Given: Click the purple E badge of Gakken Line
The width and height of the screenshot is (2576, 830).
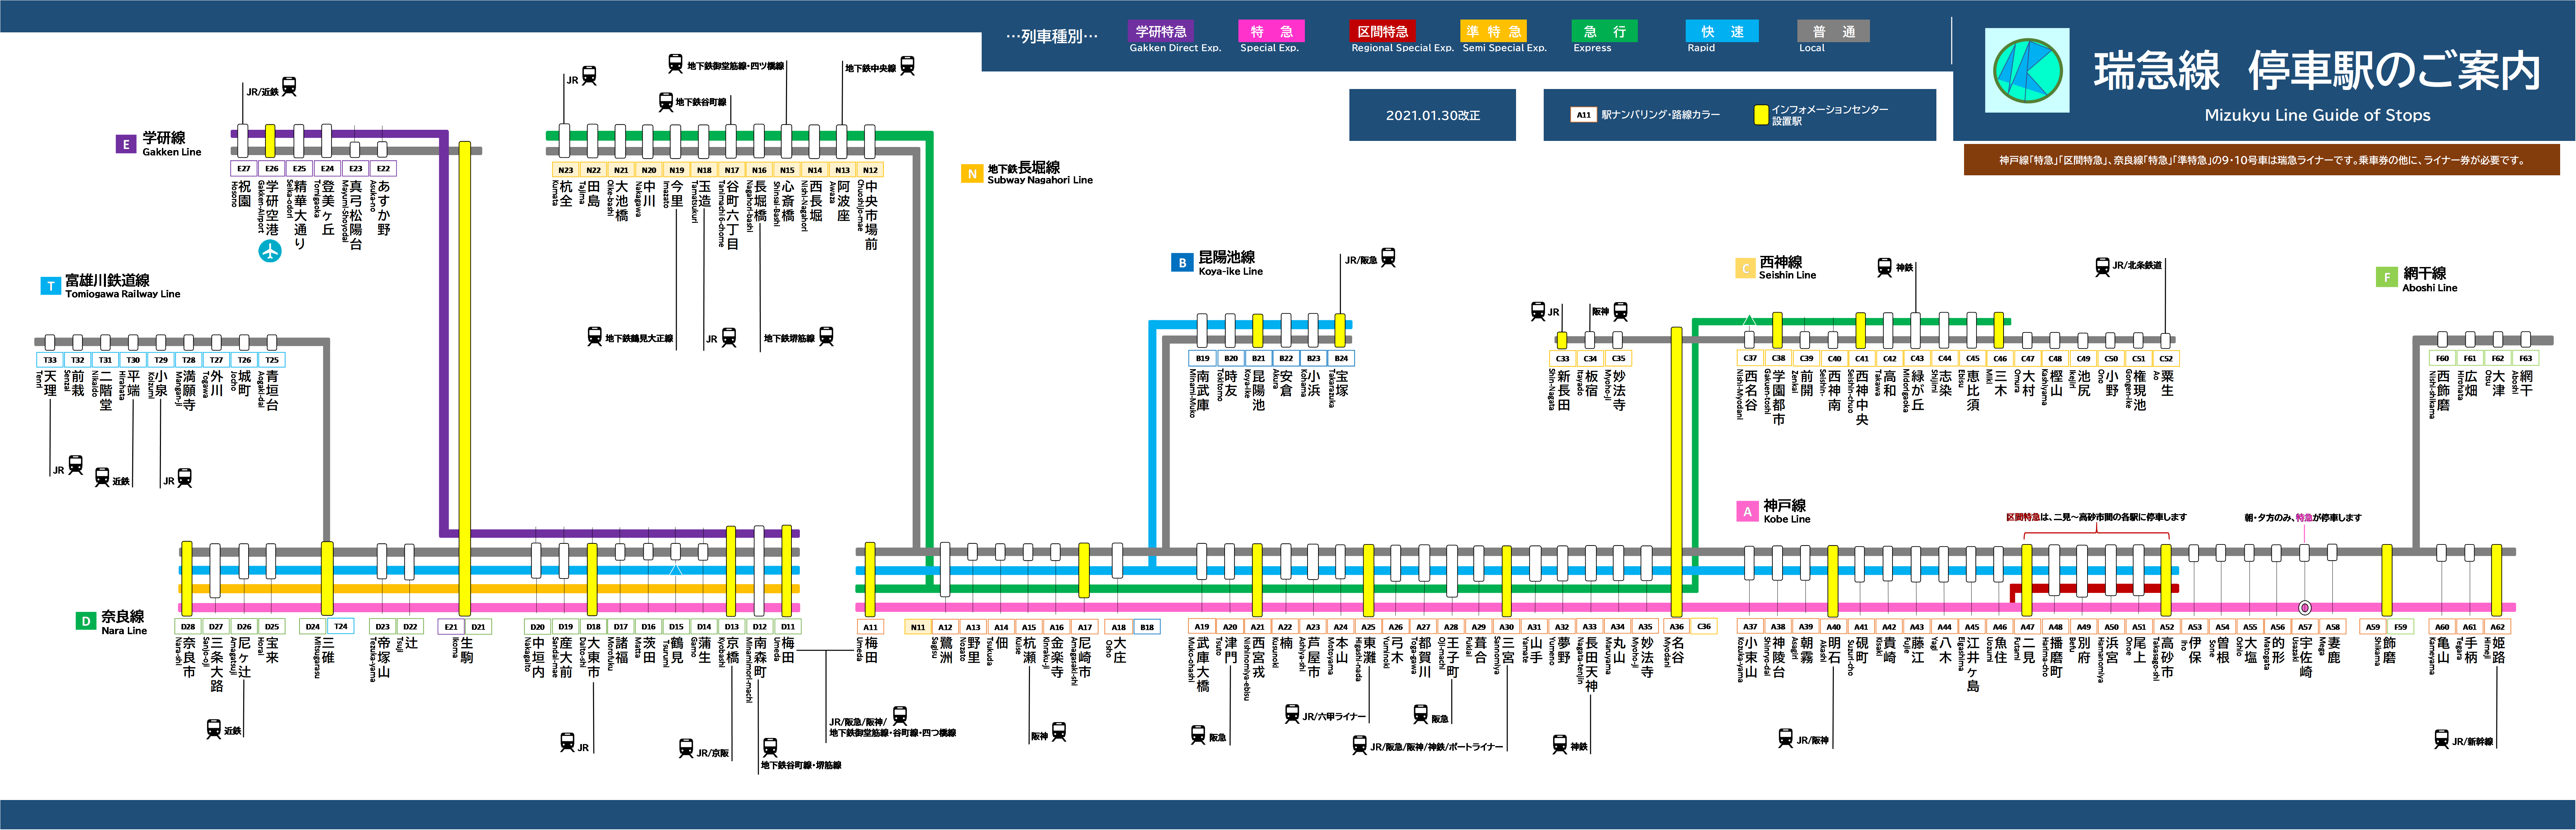Looking at the screenshot, I should (x=126, y=144).
